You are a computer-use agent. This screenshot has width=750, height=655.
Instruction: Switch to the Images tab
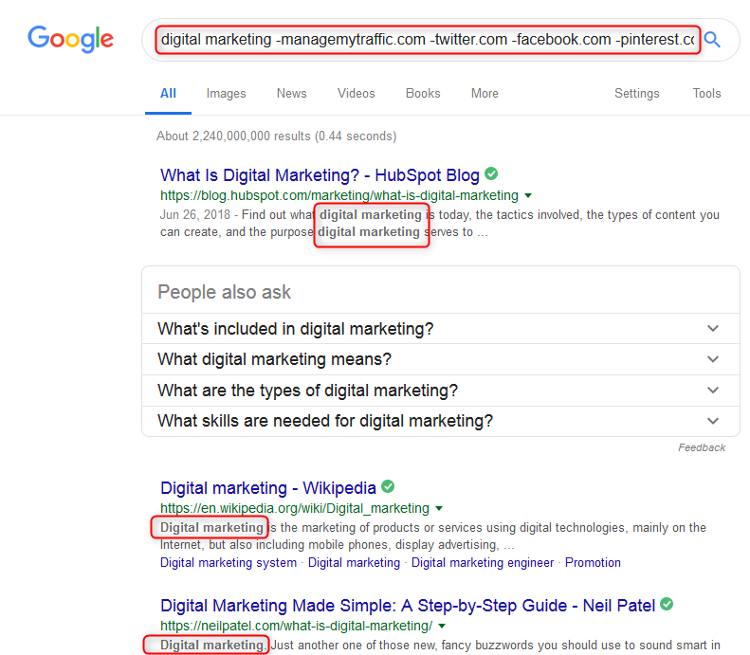(x=227, y=93)
